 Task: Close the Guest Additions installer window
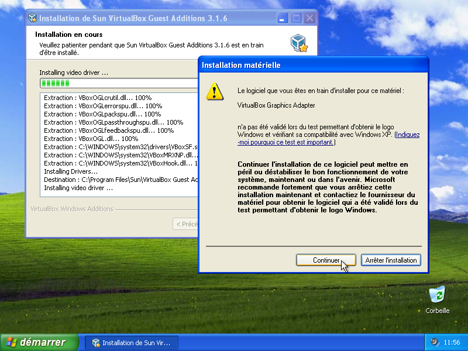[x=309, y=18]
